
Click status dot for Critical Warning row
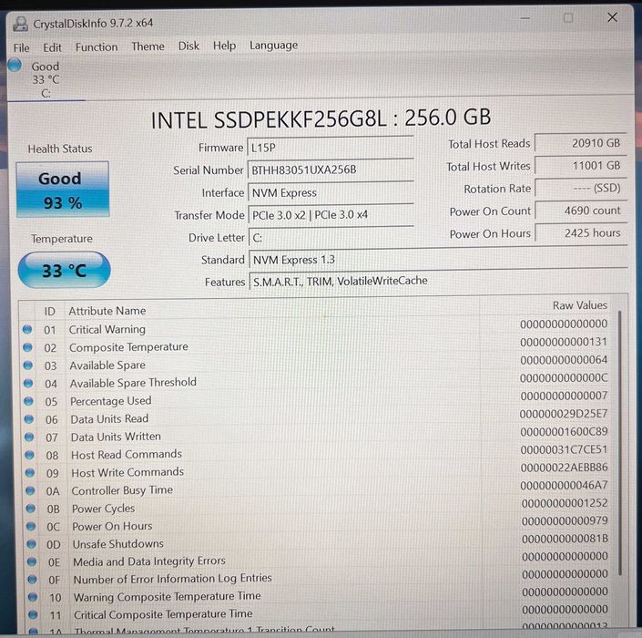27,329
